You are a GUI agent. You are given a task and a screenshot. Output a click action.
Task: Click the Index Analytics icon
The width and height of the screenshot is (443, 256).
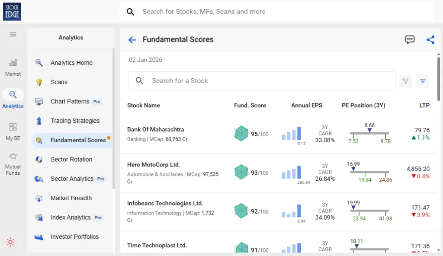pos(39,218)
